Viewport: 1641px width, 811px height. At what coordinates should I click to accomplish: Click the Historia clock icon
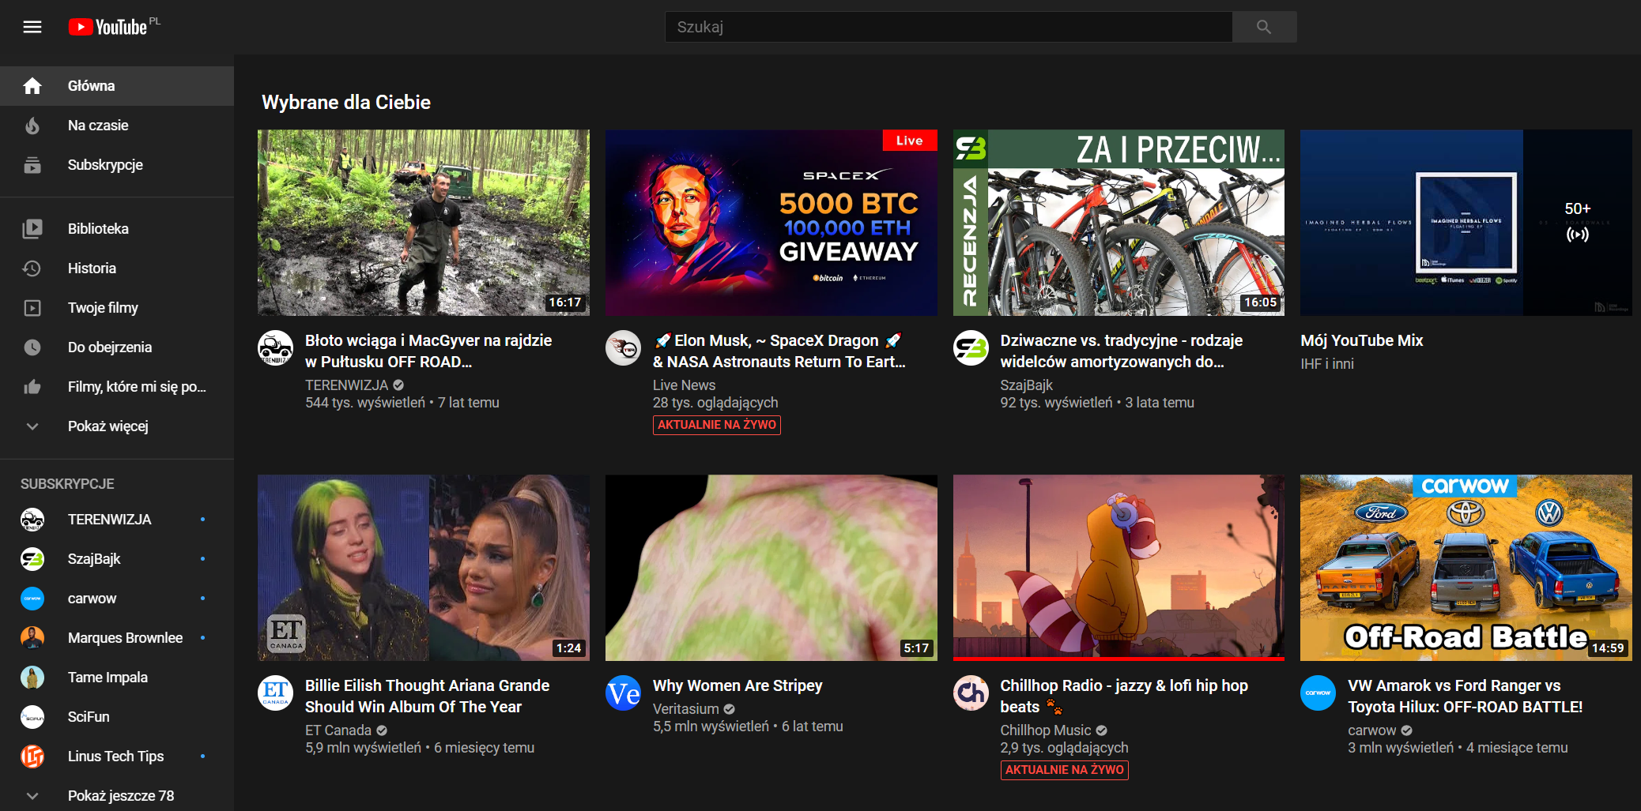(32, 268)
